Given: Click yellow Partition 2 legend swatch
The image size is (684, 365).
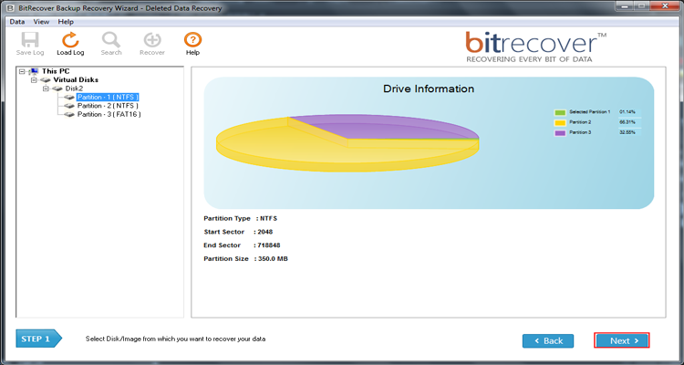Looking at the screenshot, I should [560, 122].
